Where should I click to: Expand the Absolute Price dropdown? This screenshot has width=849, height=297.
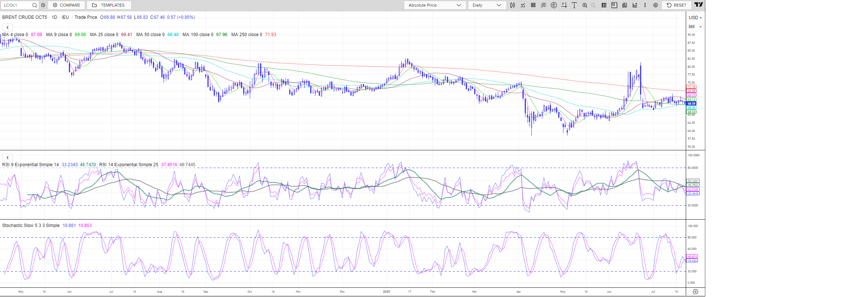click(x=435, y=5)
